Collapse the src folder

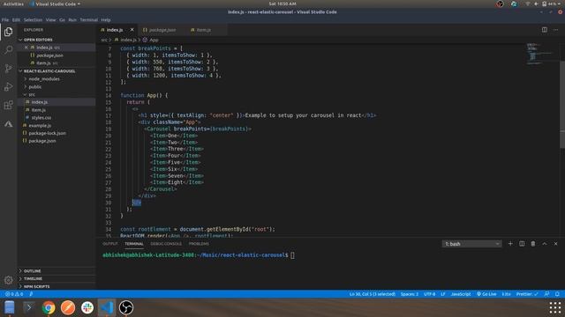click(x=32, y=94)
